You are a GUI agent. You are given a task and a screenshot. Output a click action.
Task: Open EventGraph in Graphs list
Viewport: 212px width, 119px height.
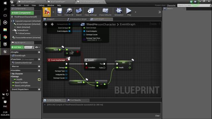[20, 56]
